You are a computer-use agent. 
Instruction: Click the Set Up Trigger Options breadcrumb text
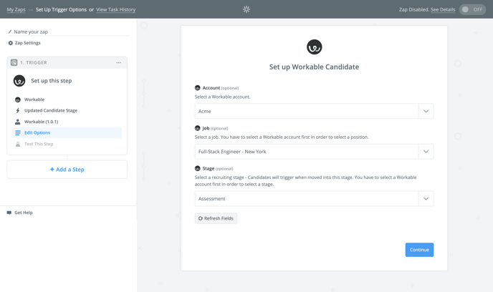coord(61,9)
